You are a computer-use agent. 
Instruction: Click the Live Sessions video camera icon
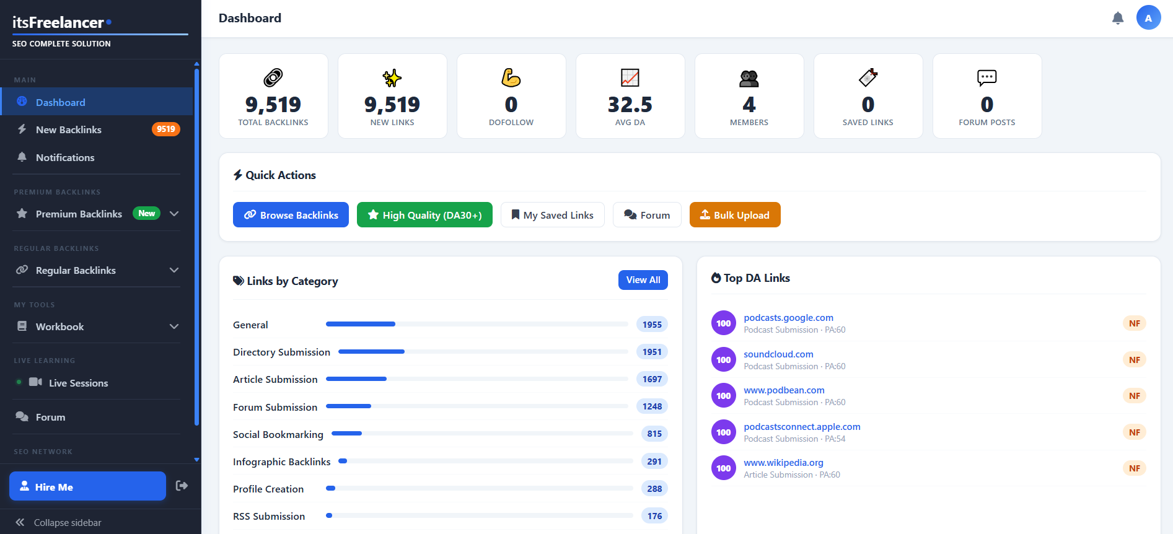point(35,382)
